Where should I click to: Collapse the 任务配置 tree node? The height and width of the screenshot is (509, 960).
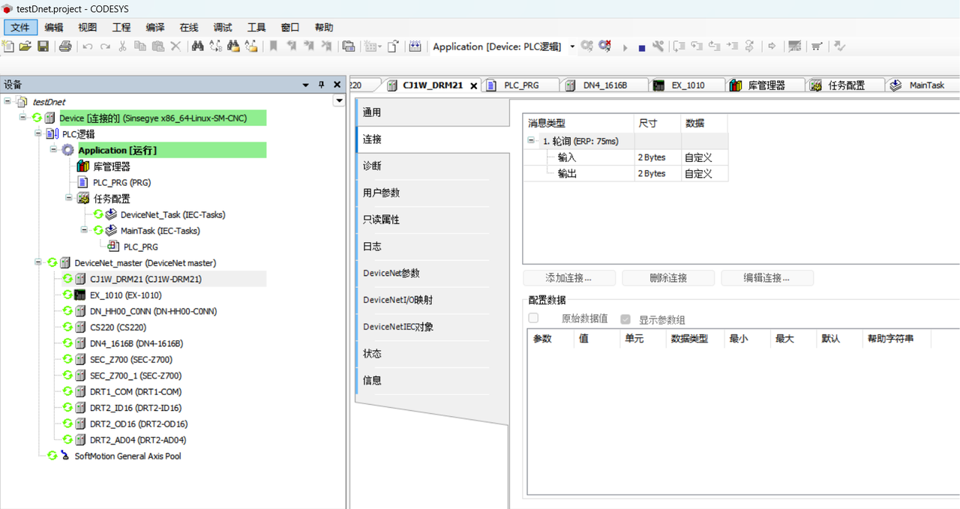click(x=69, y=198)
